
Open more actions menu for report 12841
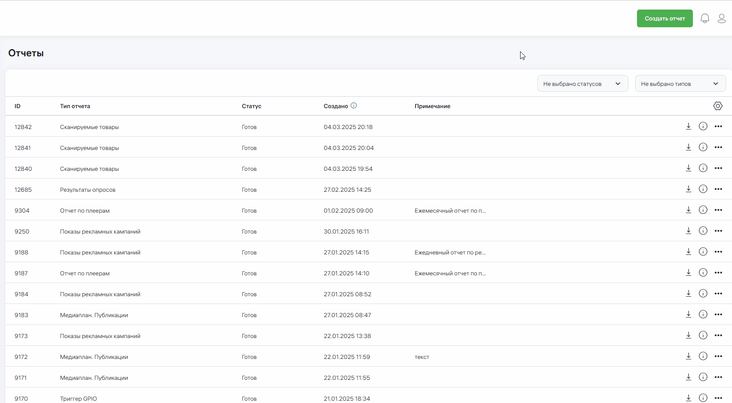click(718, 147)
